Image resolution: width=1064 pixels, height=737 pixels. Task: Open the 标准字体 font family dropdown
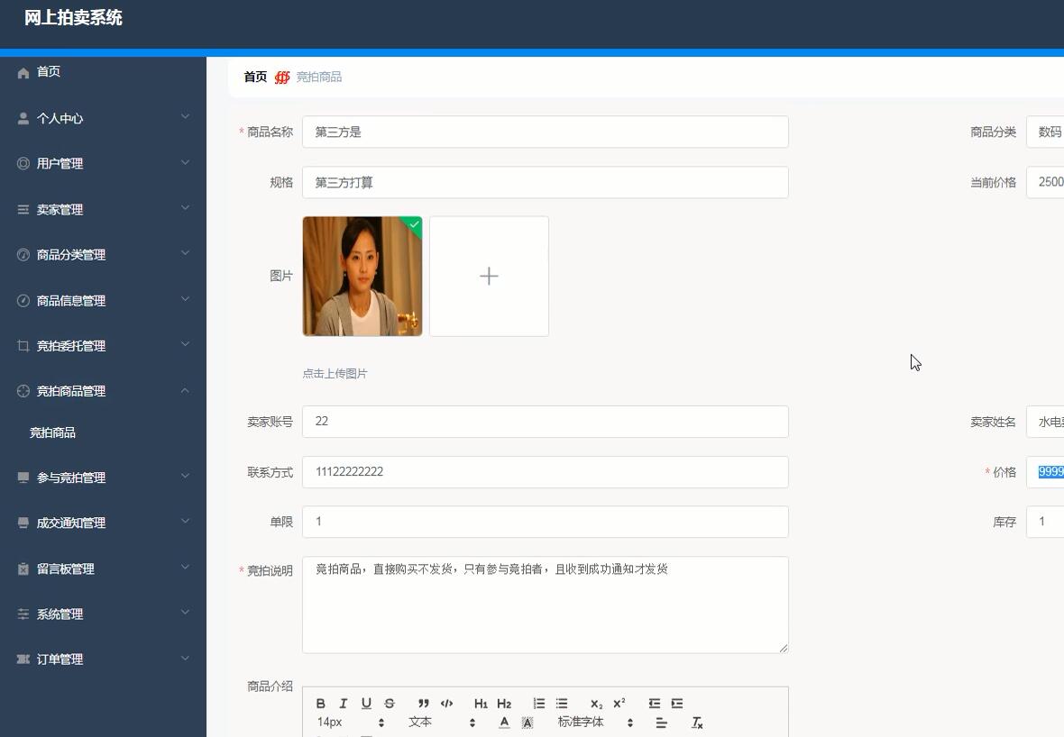[595, 722]
